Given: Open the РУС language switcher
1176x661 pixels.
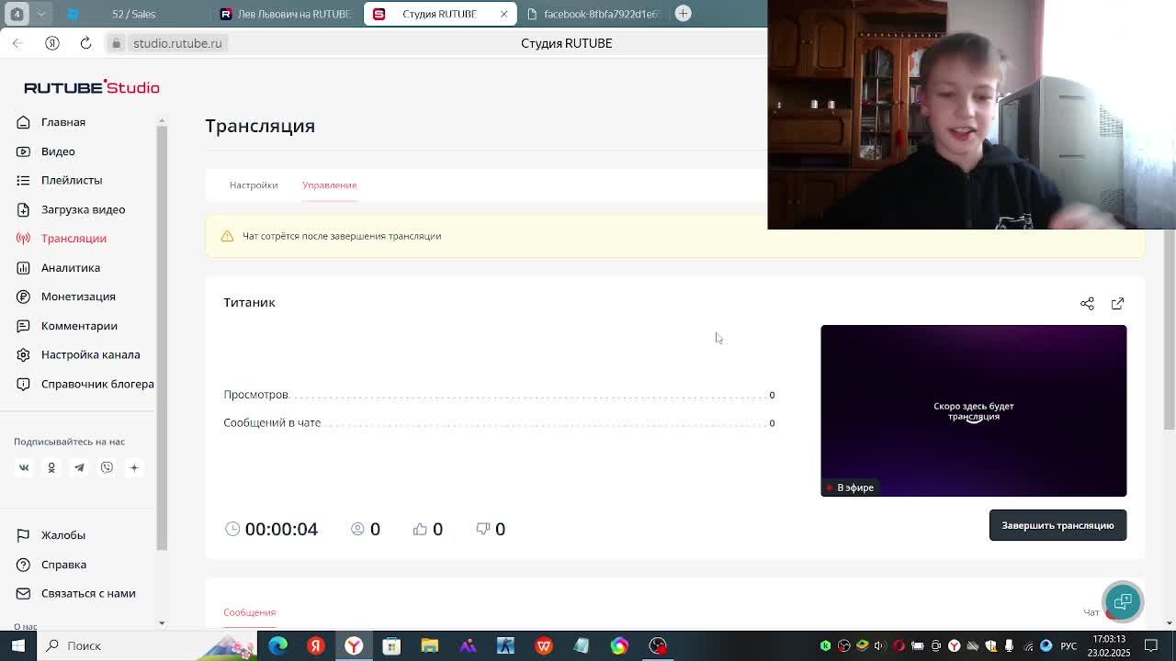Looking at the screenshot, I should tap(1069, 645).
